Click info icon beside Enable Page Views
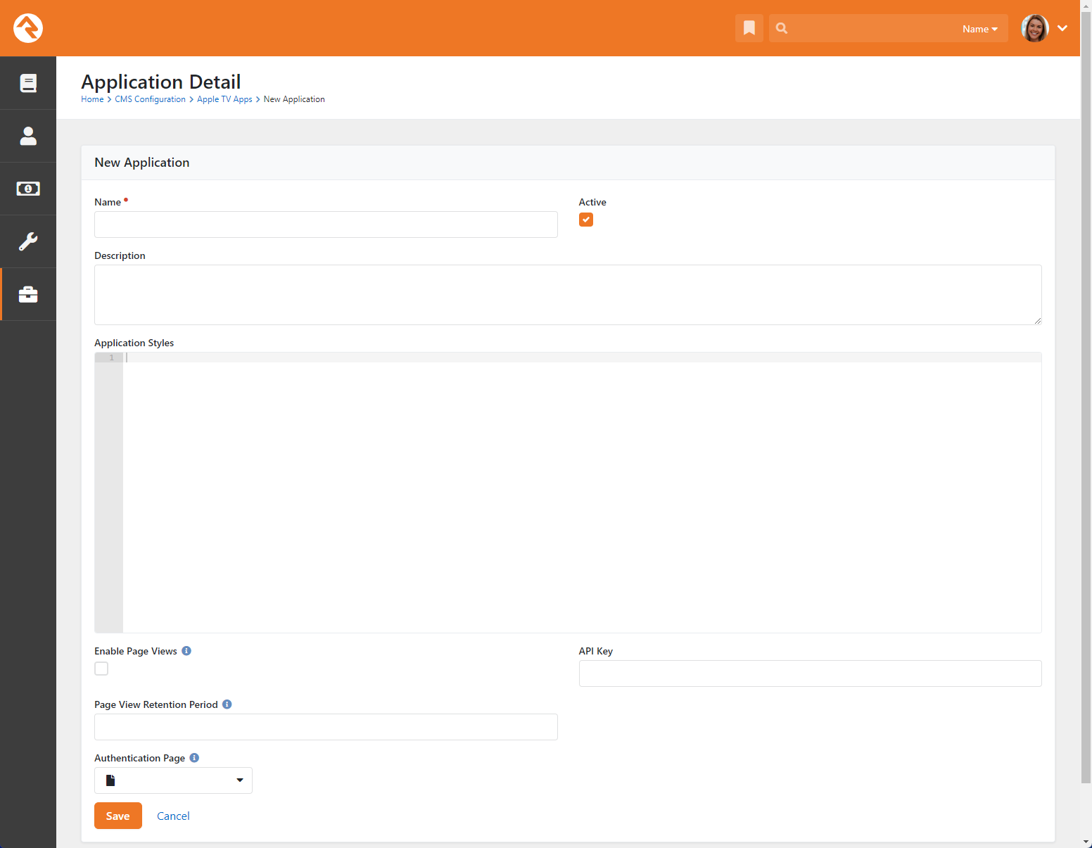Image resolution: width=1092 pixels, height=848 pixels. 186,651
